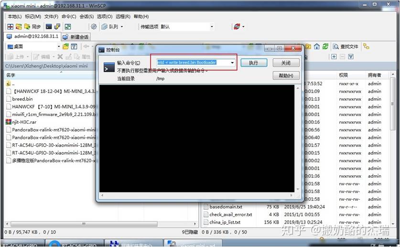Sort remote files by 拥有者 column header
Viewport: 400px width, 247px height.
point(375,75)
